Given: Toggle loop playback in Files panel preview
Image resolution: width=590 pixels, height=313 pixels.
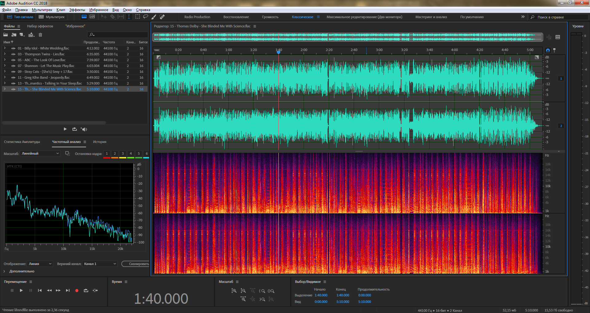Looking at the screenshot, I should click(x=75, y=129).
